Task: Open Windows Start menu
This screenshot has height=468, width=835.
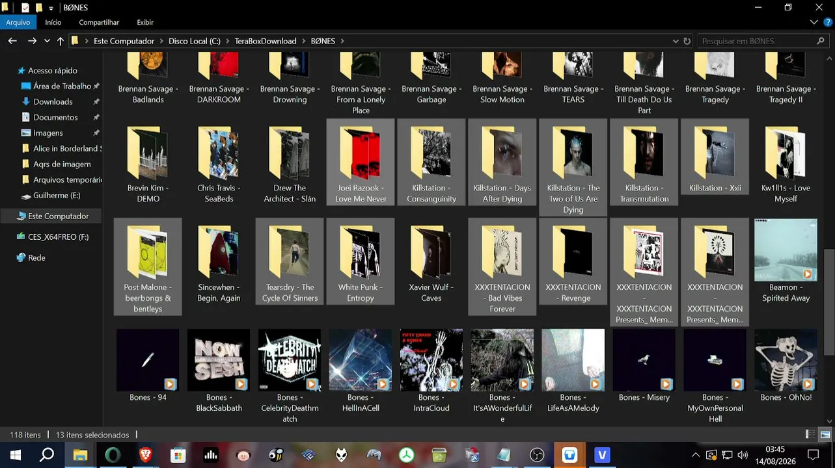Action: 16,455
